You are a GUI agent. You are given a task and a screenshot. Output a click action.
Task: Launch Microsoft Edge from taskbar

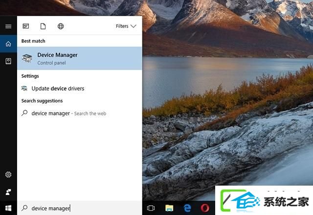[187, 208]
